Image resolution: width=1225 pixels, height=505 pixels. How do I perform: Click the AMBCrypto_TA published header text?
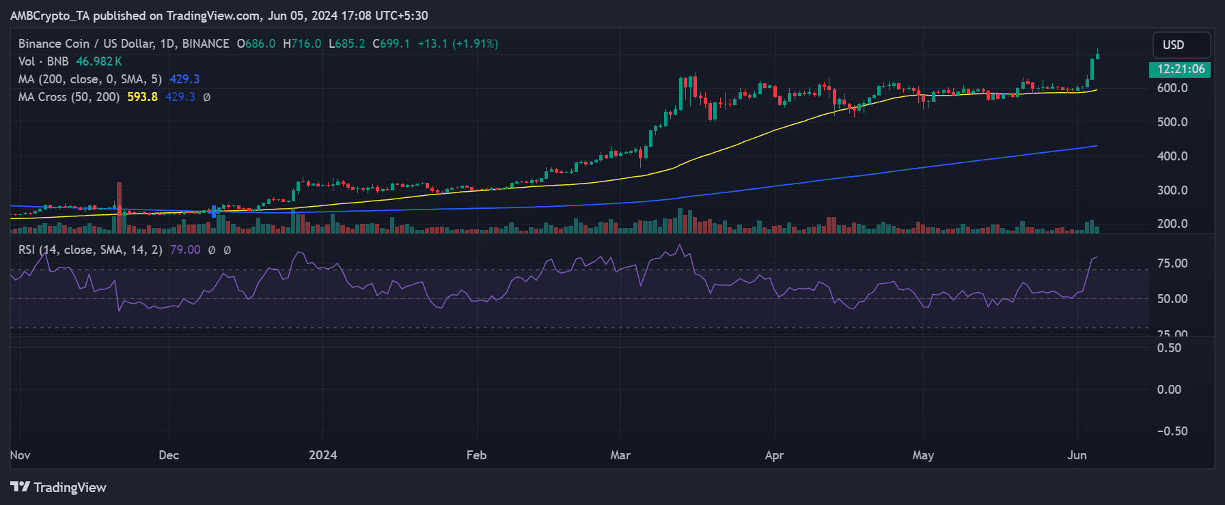coord(219,15)
